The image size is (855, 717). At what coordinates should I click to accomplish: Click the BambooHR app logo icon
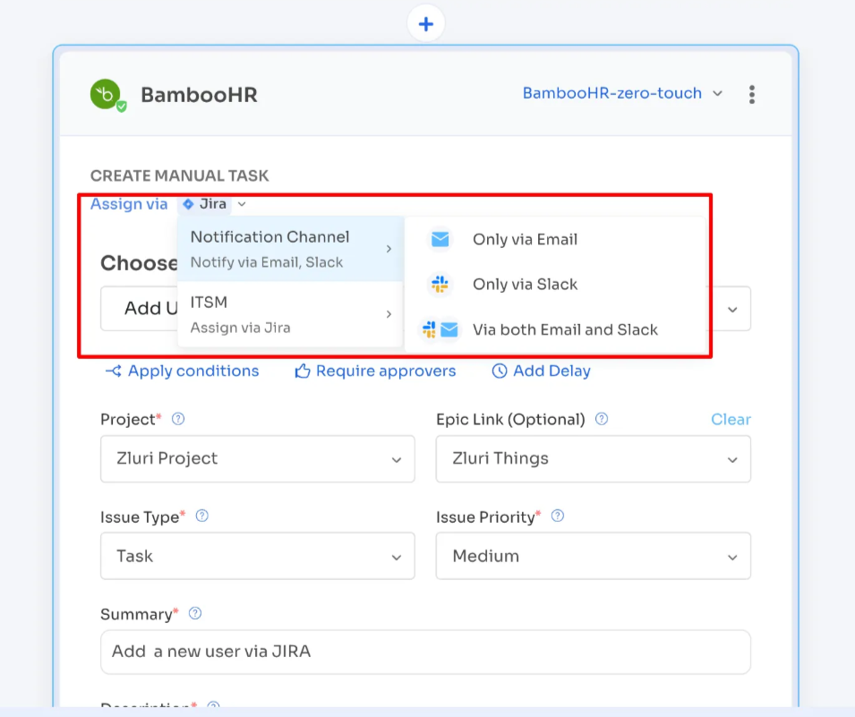point(107,93)
